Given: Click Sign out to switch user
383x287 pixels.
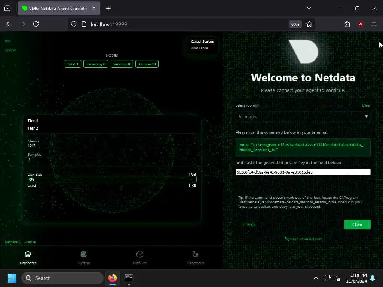Looking at the screenshot, I should pos(303,239).
